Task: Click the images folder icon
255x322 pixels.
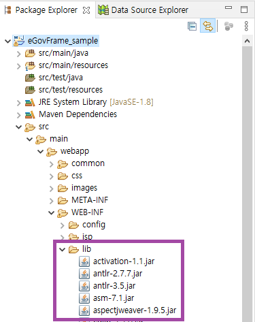Action: click(x=63, y=188)
